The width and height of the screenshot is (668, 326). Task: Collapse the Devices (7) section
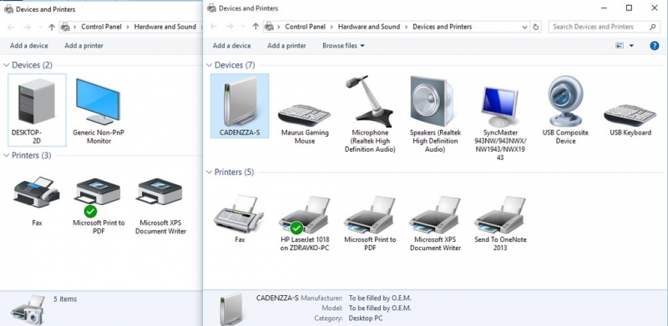[x=209, y=65]
